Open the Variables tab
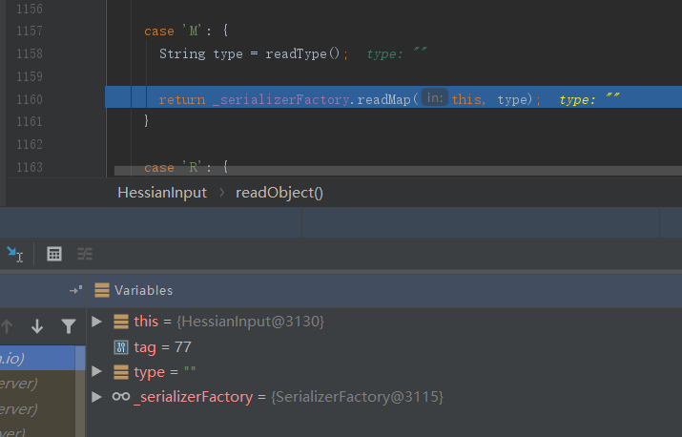The width and height of the screenshot is (682, 437). pyautogui.click(x=143, y=290)
